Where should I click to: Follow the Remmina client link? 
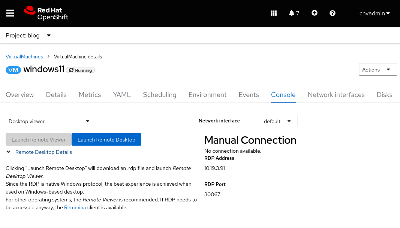75,207
